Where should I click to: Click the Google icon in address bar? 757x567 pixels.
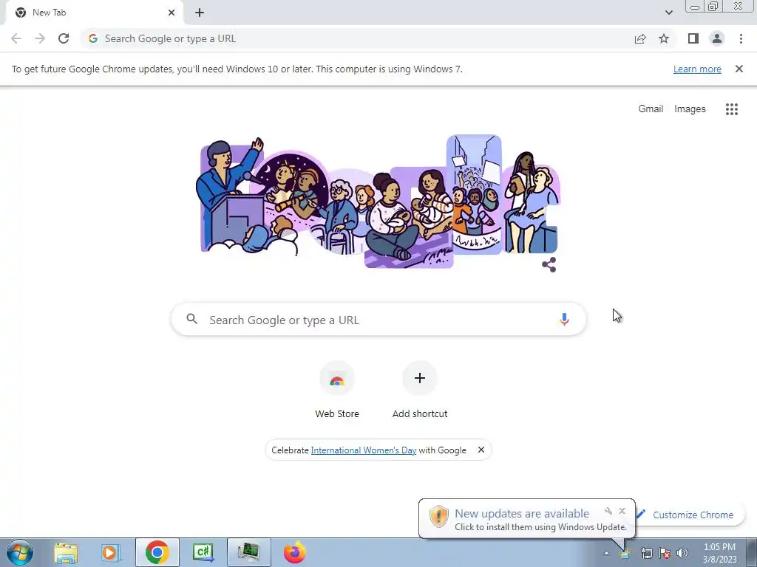tap(93, 38)
